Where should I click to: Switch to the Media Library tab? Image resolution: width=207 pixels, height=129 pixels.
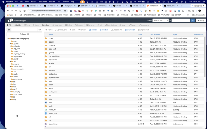(171, 6)
